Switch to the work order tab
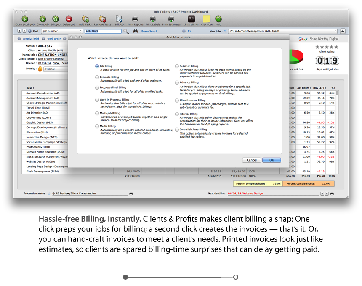 pyautogui.click(x=53, y=39)
